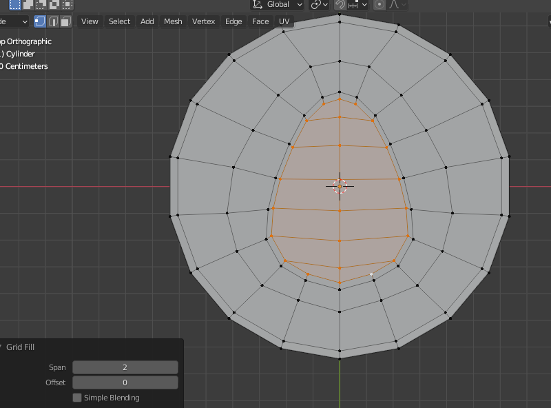This screenshot has width=551, height=408.
Task: Click the 3D cursor at mesh center
Action: click(340, 186)
